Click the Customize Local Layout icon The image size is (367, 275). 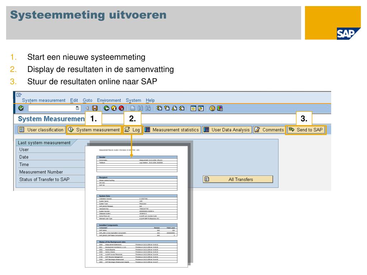point(220,108)
